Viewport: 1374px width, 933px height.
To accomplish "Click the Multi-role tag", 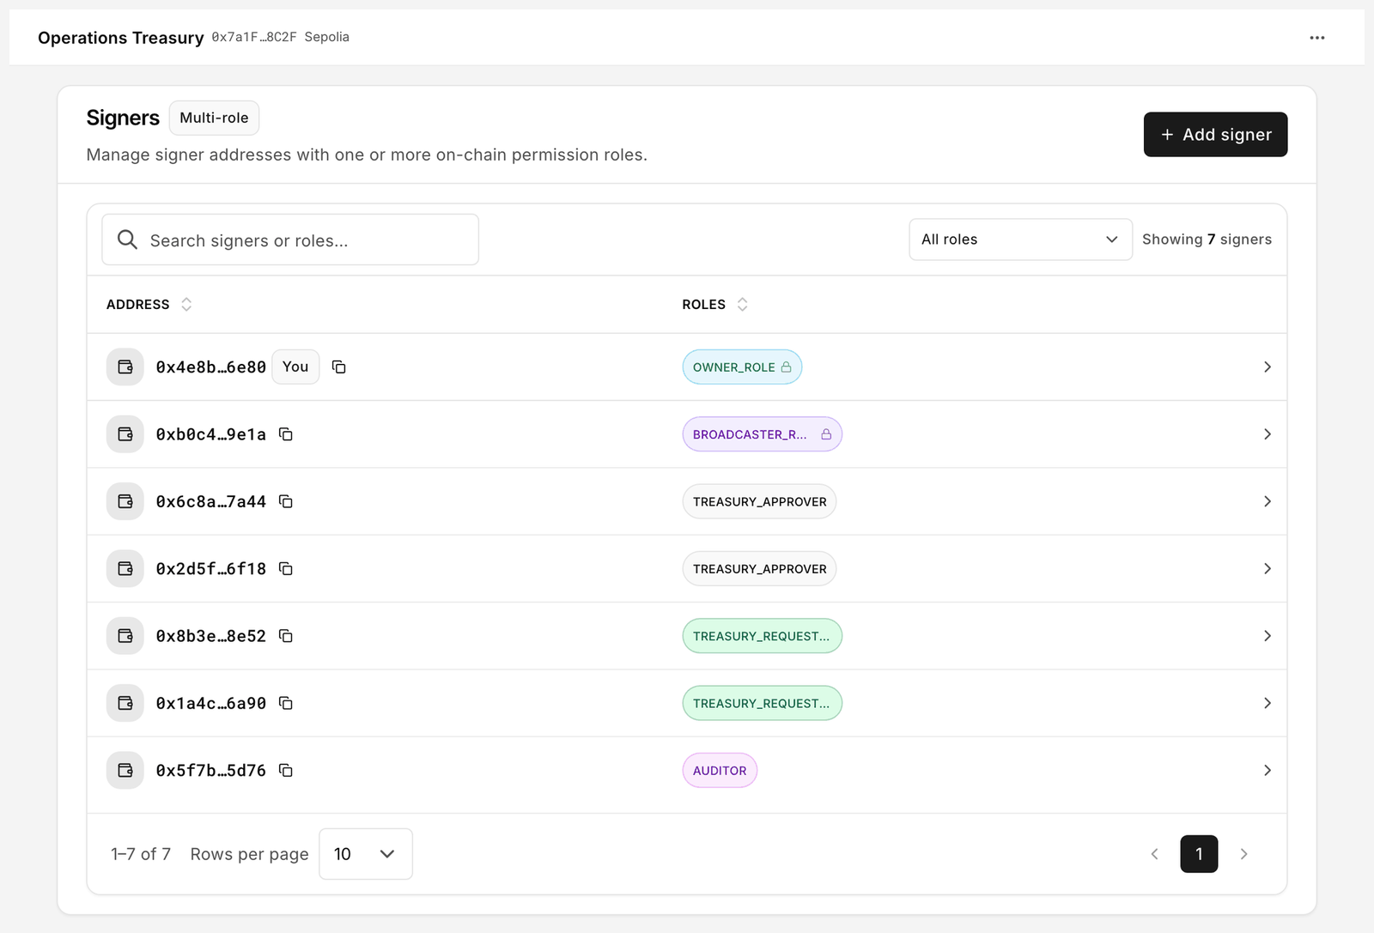I will tap(214, 118).
